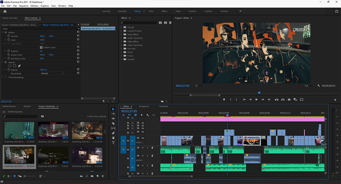Screen dimensions: 341x184
Task: Open timeline display settings wrench
Action: (x=148, y=115)
